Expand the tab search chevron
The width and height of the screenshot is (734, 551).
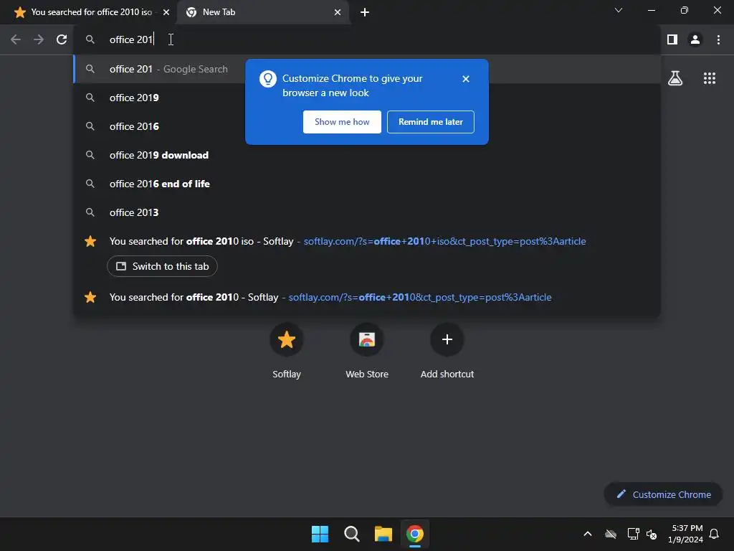coord(619,10)
